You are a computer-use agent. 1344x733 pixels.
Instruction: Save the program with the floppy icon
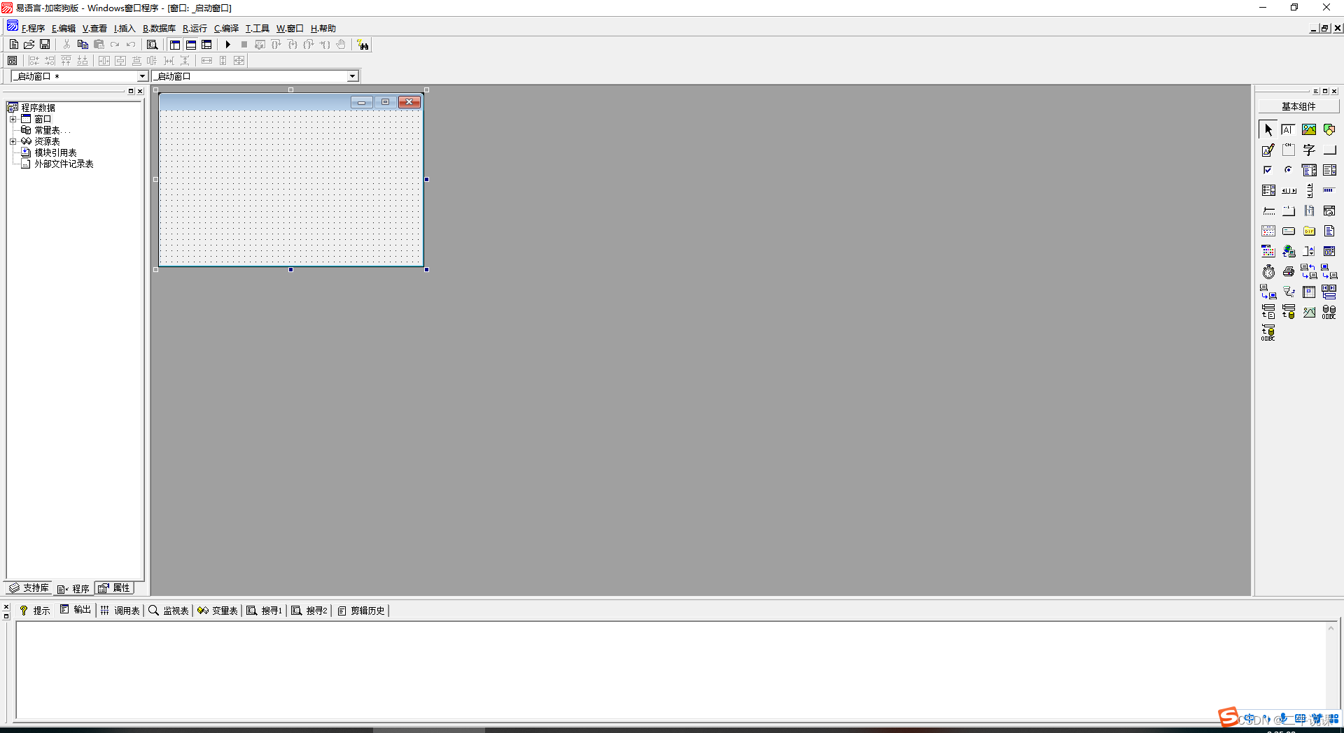click(x=45, y=44)
